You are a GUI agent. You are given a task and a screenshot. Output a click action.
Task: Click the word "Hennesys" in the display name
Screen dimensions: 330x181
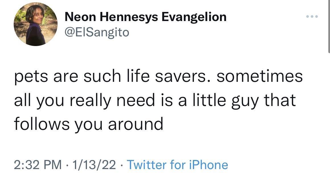click(x=129, y=17)
